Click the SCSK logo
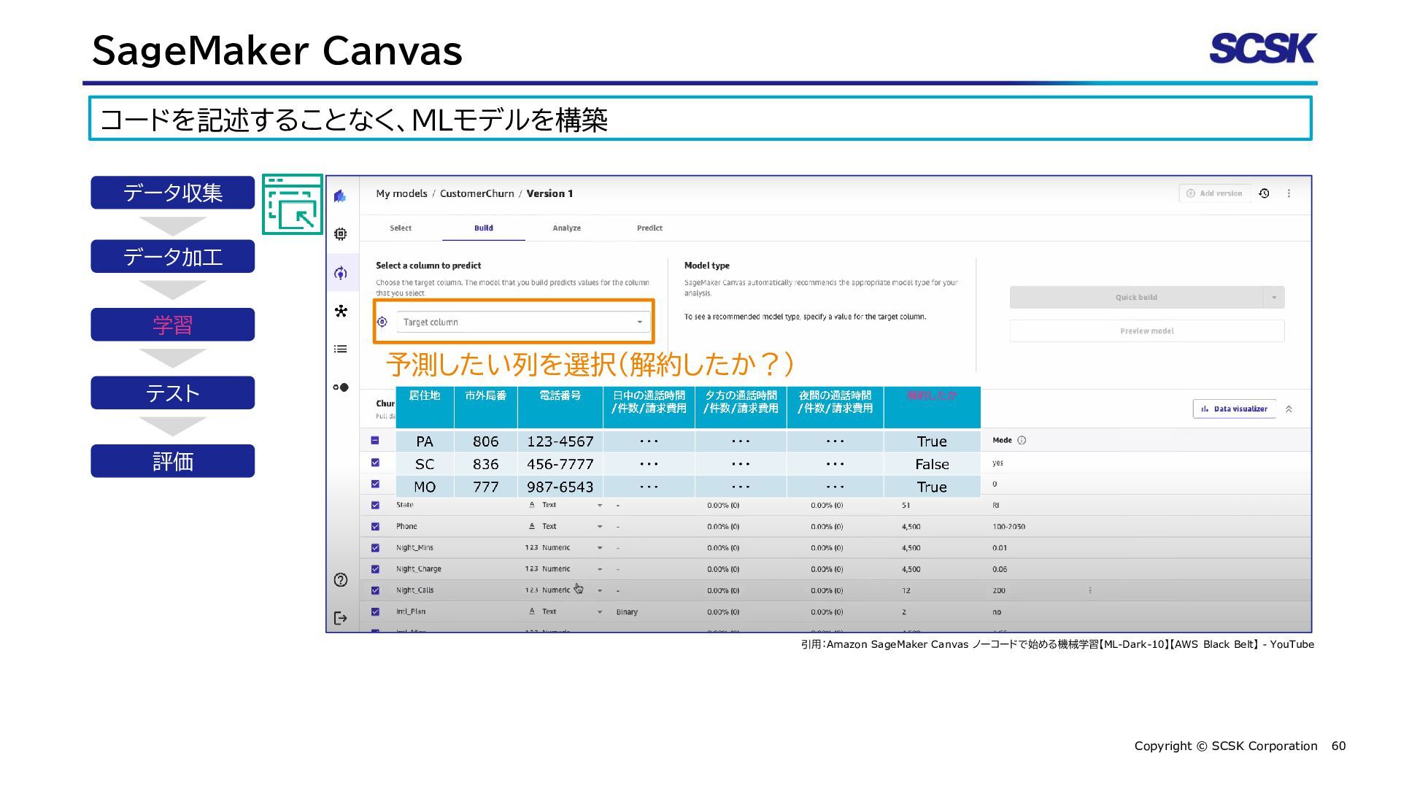 (x=1262, y=48)
